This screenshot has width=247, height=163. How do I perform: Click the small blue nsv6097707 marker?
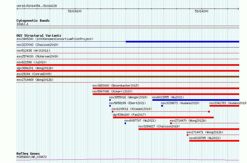tap(125, 123)
